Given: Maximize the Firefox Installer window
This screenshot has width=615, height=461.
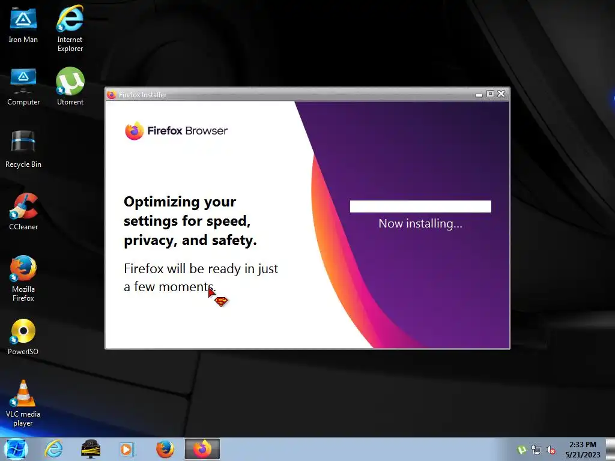Looking at the screenshot, I should click(490, 94).
